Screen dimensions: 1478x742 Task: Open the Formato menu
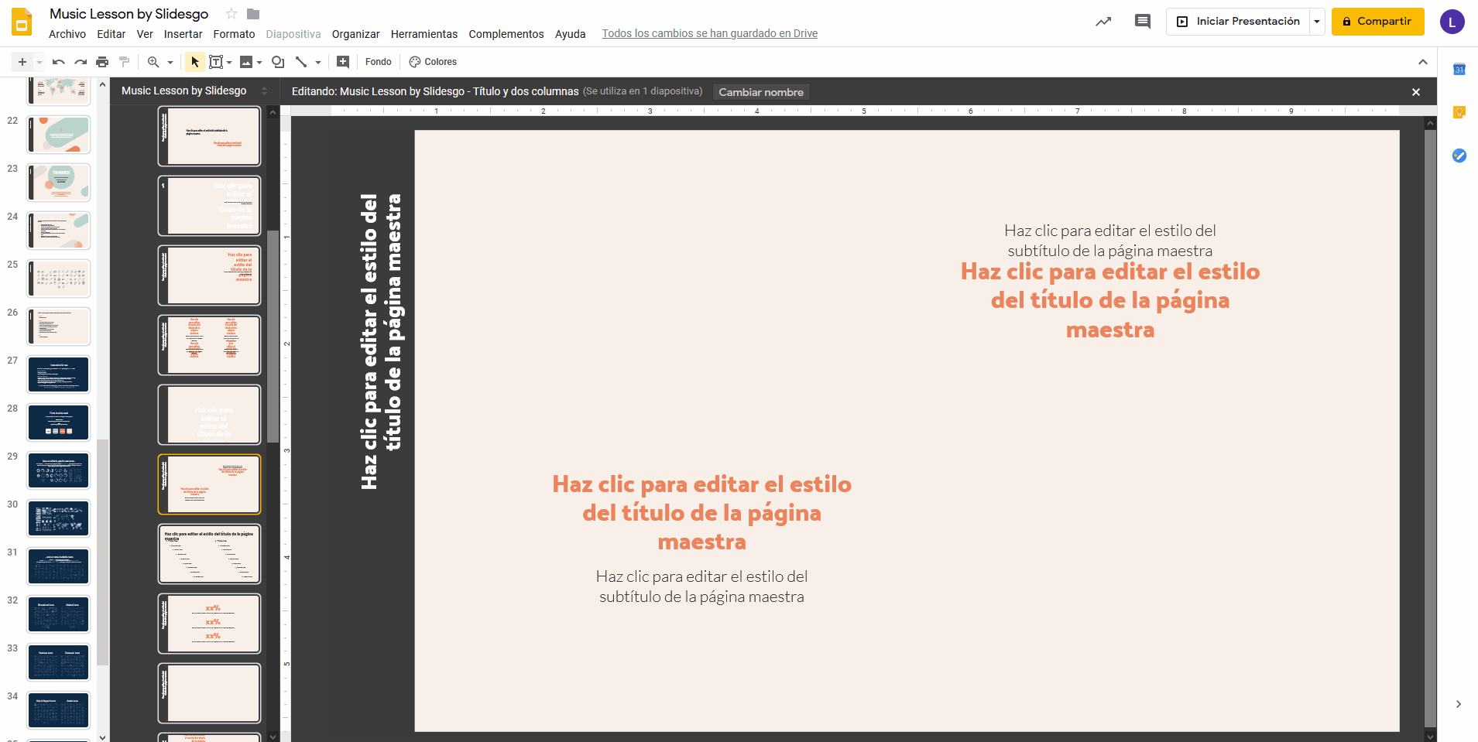(x=235, y=34)
